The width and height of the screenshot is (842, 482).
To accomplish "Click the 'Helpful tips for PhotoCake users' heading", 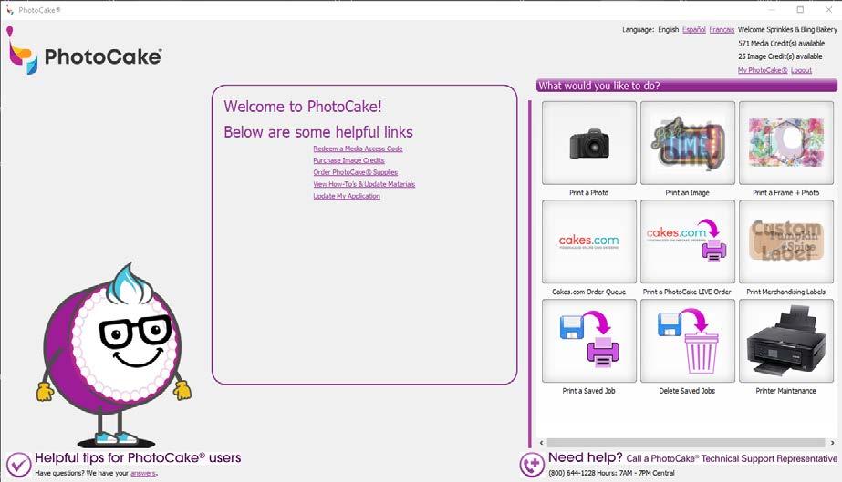I will pos(138,458).
